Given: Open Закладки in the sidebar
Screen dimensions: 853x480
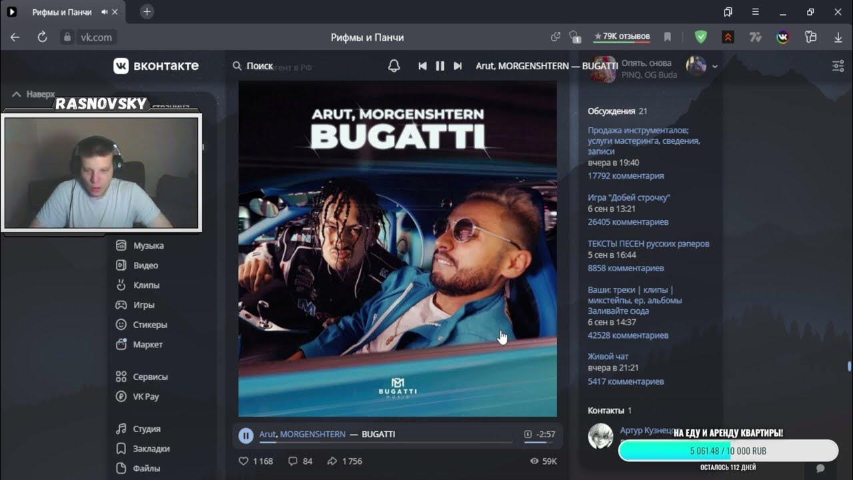Looking at the screenshot, I should click(143, 449).
